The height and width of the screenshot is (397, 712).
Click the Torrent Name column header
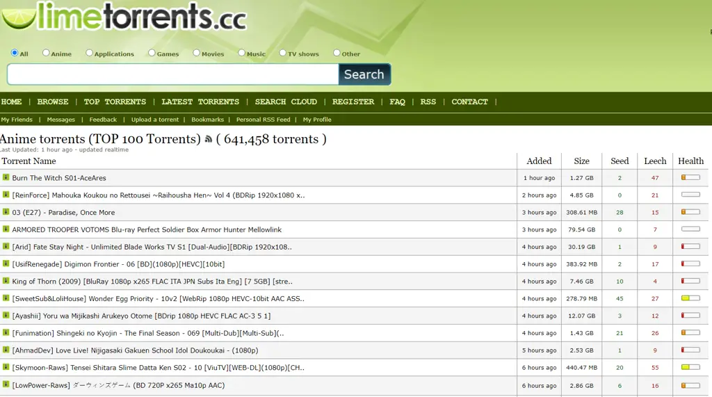(x=29, y=161)
